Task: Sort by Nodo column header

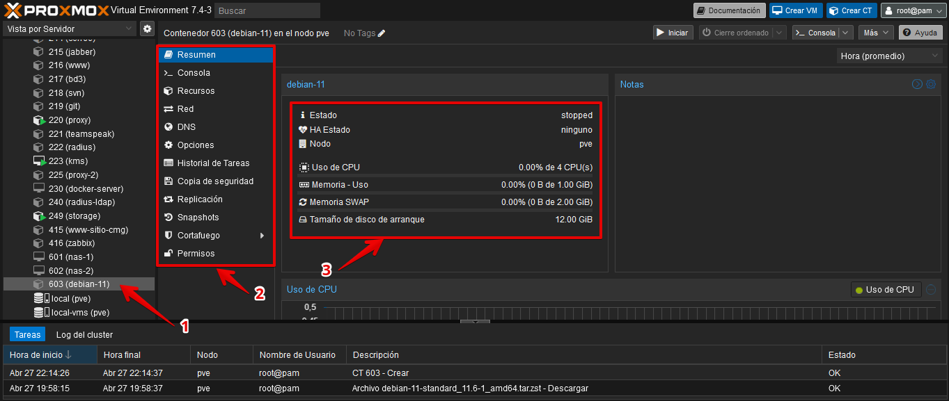Action: 222,354
